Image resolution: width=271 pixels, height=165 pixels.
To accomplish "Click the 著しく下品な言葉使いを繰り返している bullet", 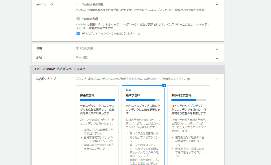I will 144,137.
